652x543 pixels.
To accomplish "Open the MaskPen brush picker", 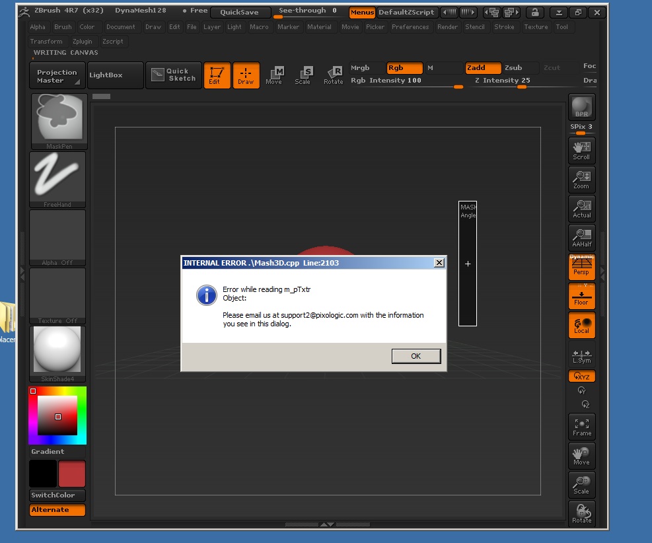I will point(59,122).
